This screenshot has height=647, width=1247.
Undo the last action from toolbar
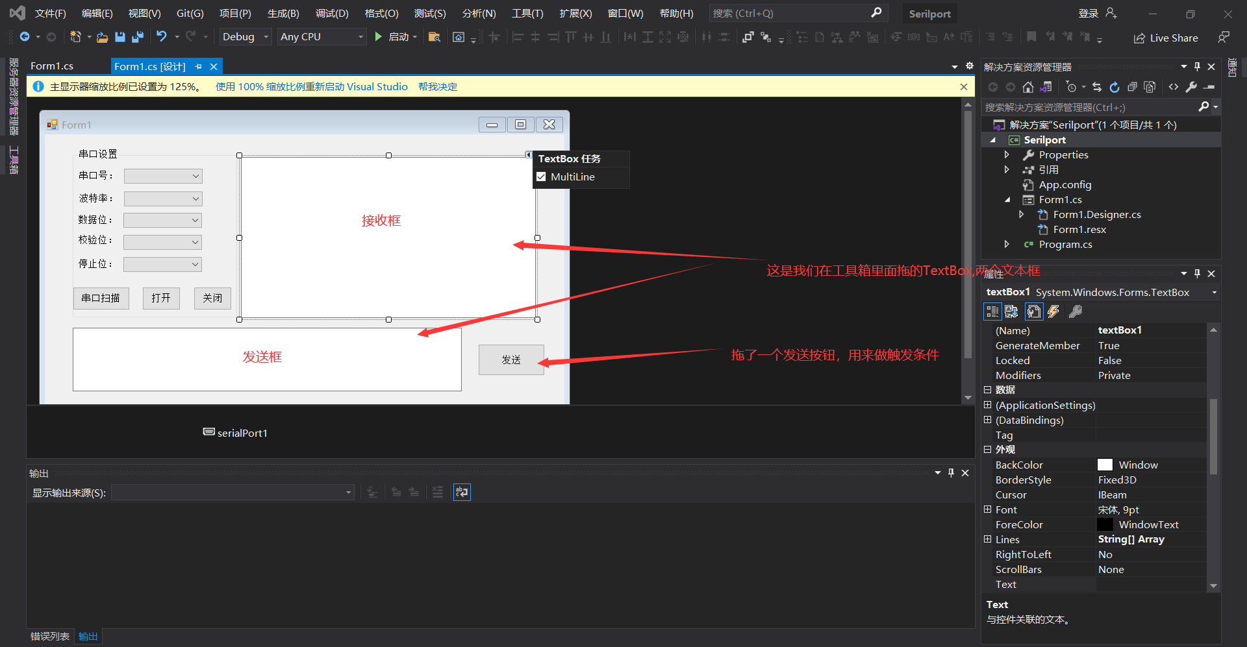pos(163,37)
